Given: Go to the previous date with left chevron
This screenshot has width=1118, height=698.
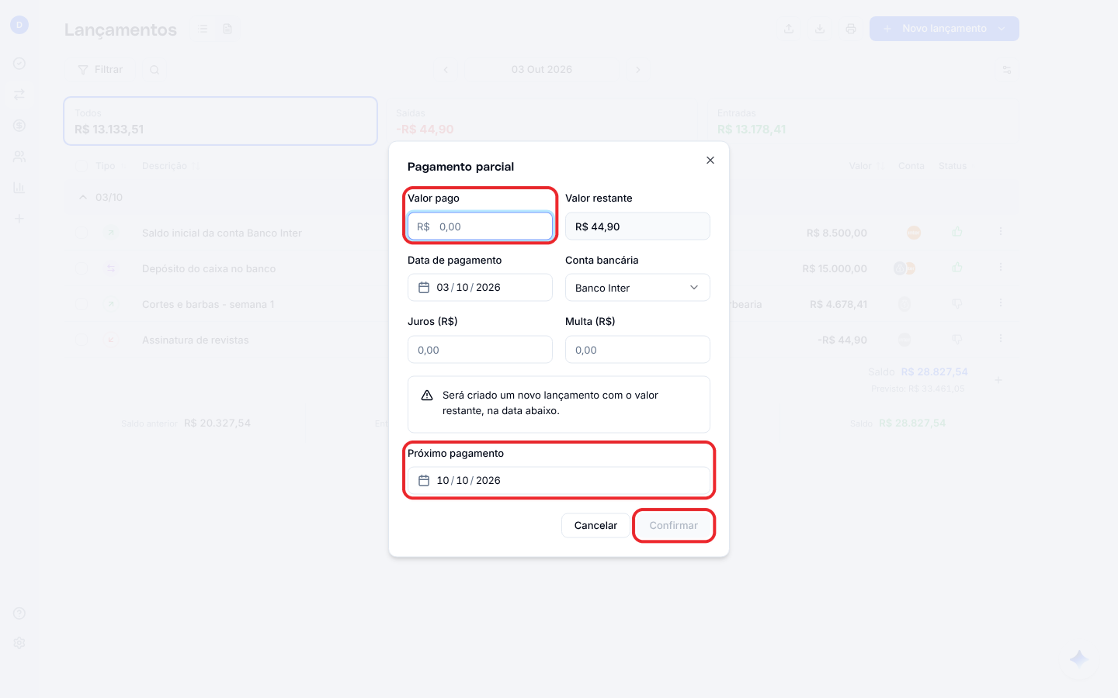Looking at the screenshot, I should point(446,70).
